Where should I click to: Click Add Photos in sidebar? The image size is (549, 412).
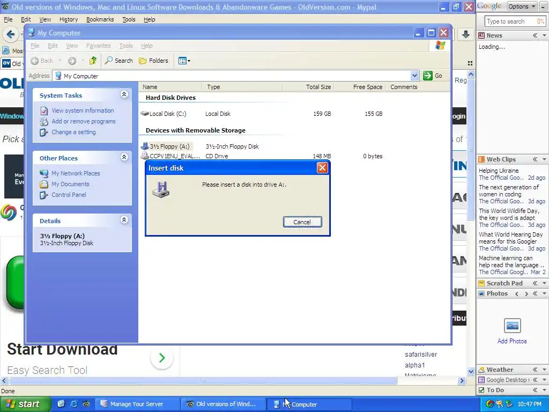click(x=512, y=341)
